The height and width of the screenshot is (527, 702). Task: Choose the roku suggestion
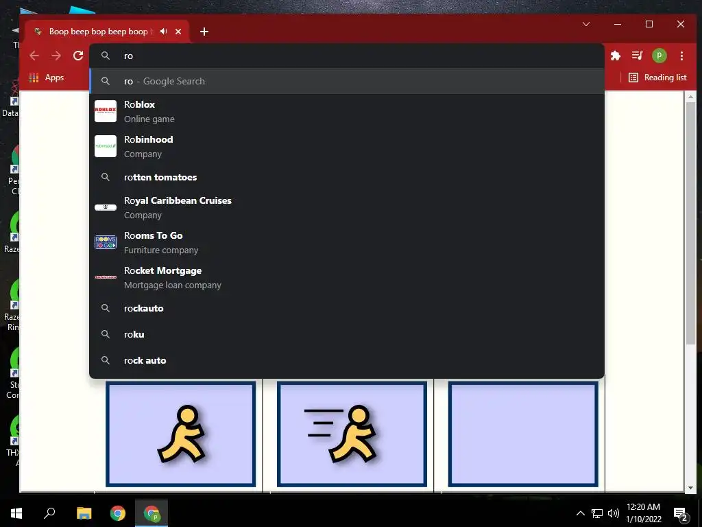pos(347,334)
